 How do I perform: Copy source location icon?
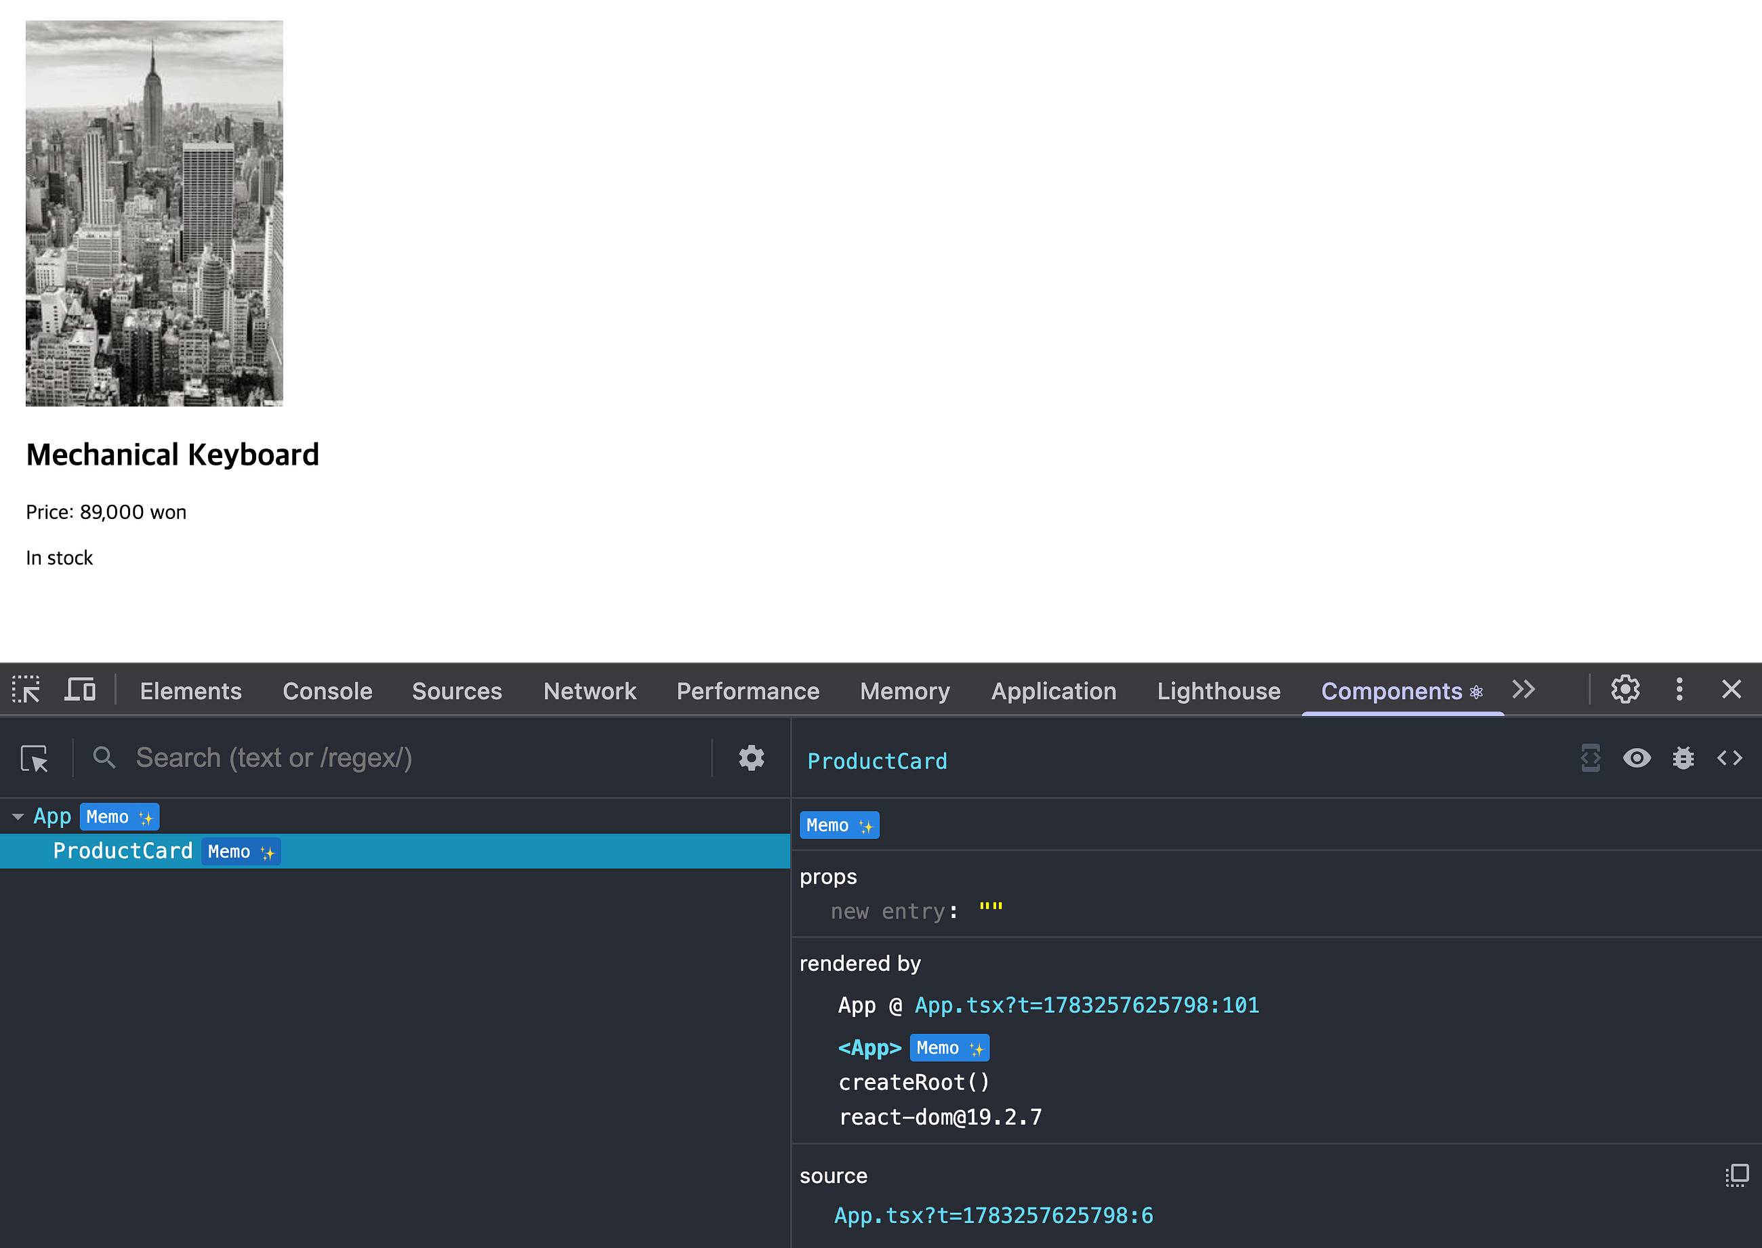(1737, 1176)
